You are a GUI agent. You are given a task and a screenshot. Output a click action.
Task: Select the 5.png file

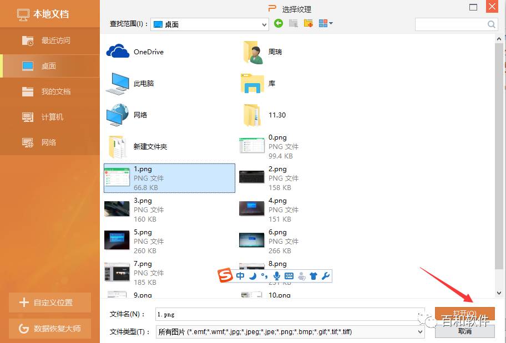(134, 242)
